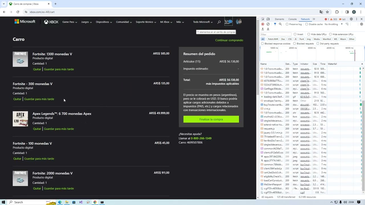This screenshot has height=205, width=365.
Task: Open the Google Translate icon in the address bar
Action: [x=321, y=12]
